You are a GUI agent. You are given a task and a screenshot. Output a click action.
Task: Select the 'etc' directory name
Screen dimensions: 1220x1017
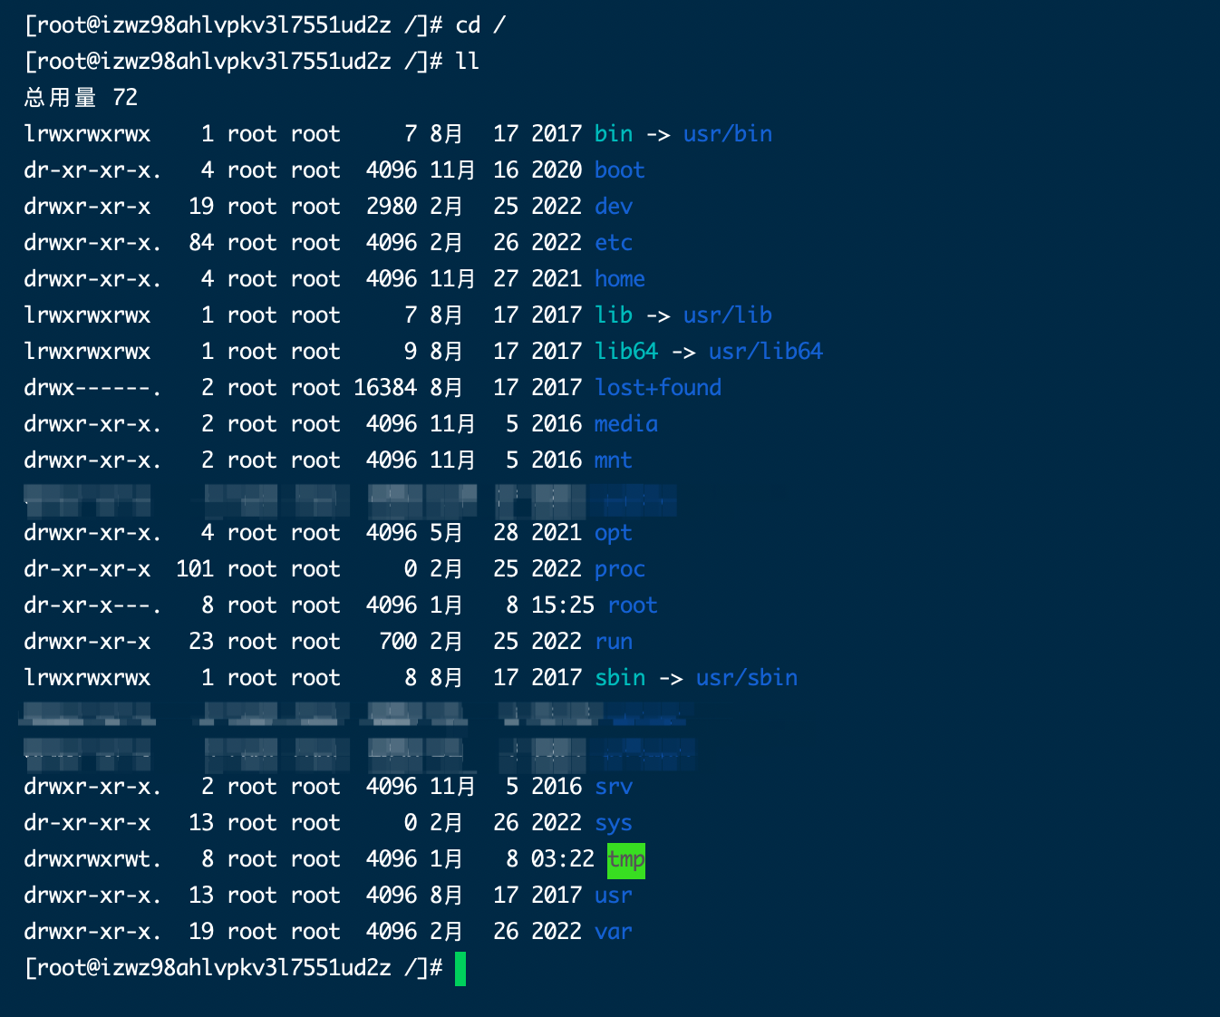(614, 243)
